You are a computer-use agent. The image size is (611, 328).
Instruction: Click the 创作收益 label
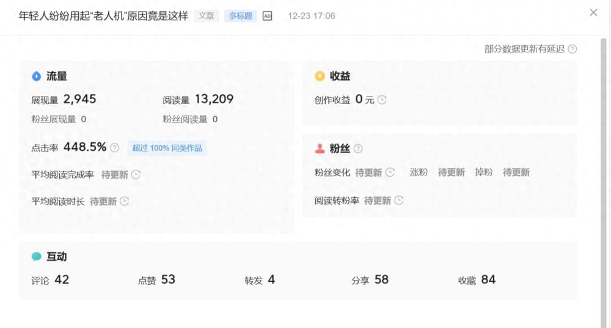(x=332, y=100)
